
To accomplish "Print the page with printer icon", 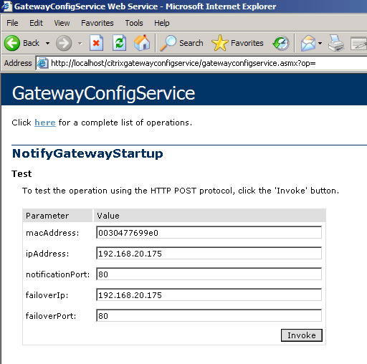I will click(x=336, y=43).
